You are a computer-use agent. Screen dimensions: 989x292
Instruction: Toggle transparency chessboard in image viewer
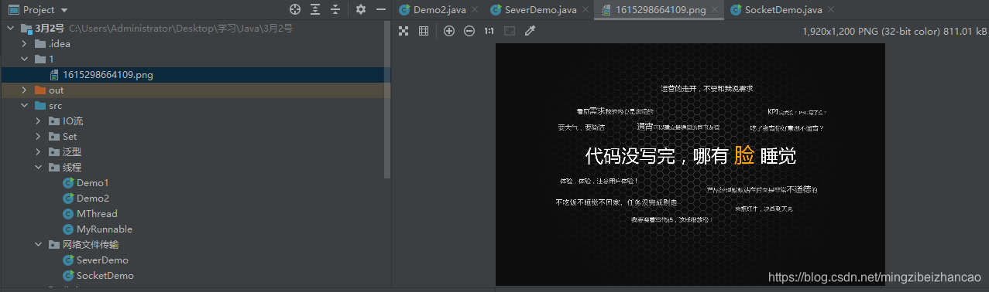[x=403, y=31]
